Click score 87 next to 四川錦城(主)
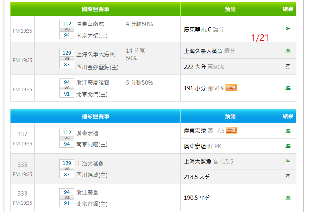 pyautogui.click(x=67, y=175)
